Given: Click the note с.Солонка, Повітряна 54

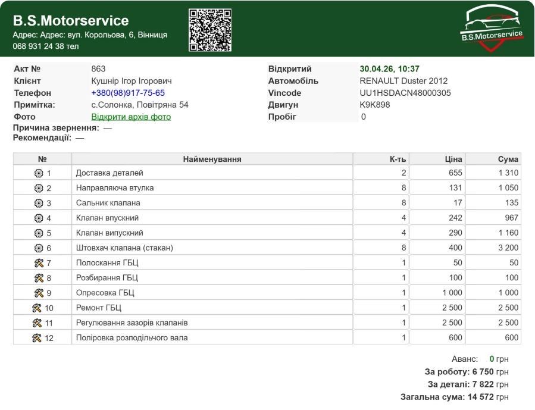Looking at the screenshot, I should tap(139, 105).
